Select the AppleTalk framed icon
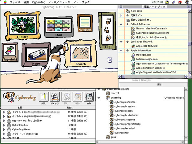Viewport: 192px width, 144px height. tap(10, 52)
